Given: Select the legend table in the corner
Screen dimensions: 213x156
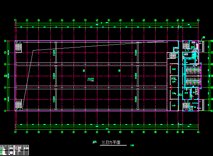Looking at the screenshot, I should coord(14,150).
